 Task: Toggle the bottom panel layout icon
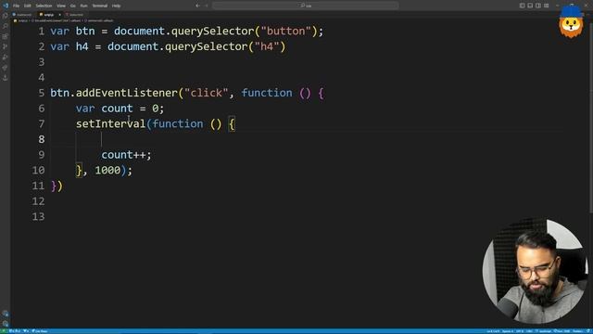(530, 6)
